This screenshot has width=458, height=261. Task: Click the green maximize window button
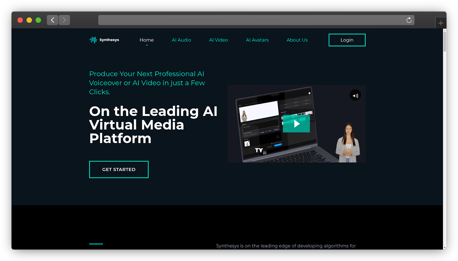click(x=38, y=20)
